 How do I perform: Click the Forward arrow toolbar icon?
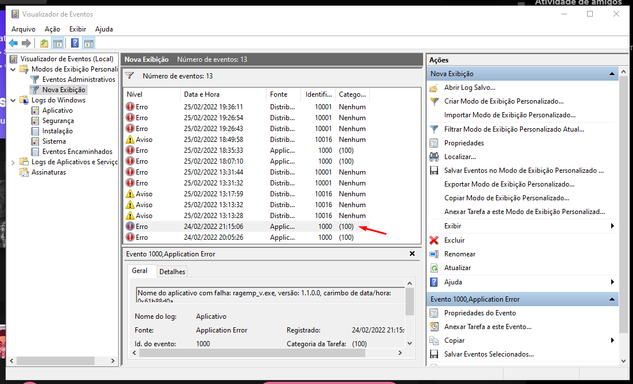tap(26, 43)
